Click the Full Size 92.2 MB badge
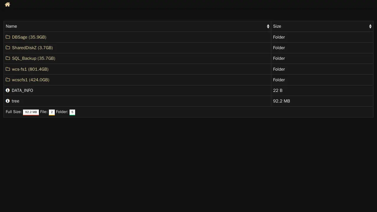This screenshot has height=212, width=377. [31, 112]
